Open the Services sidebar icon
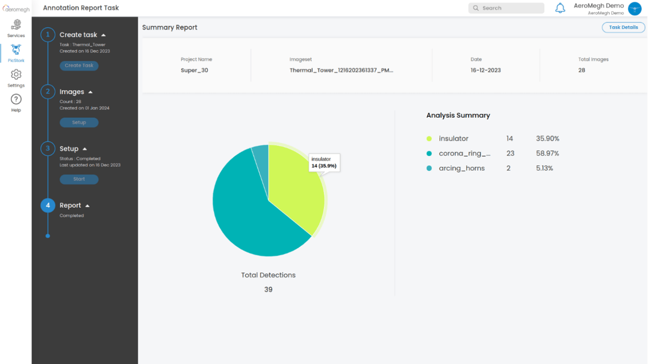Viewport: 648px width, 364px height. 16,25
